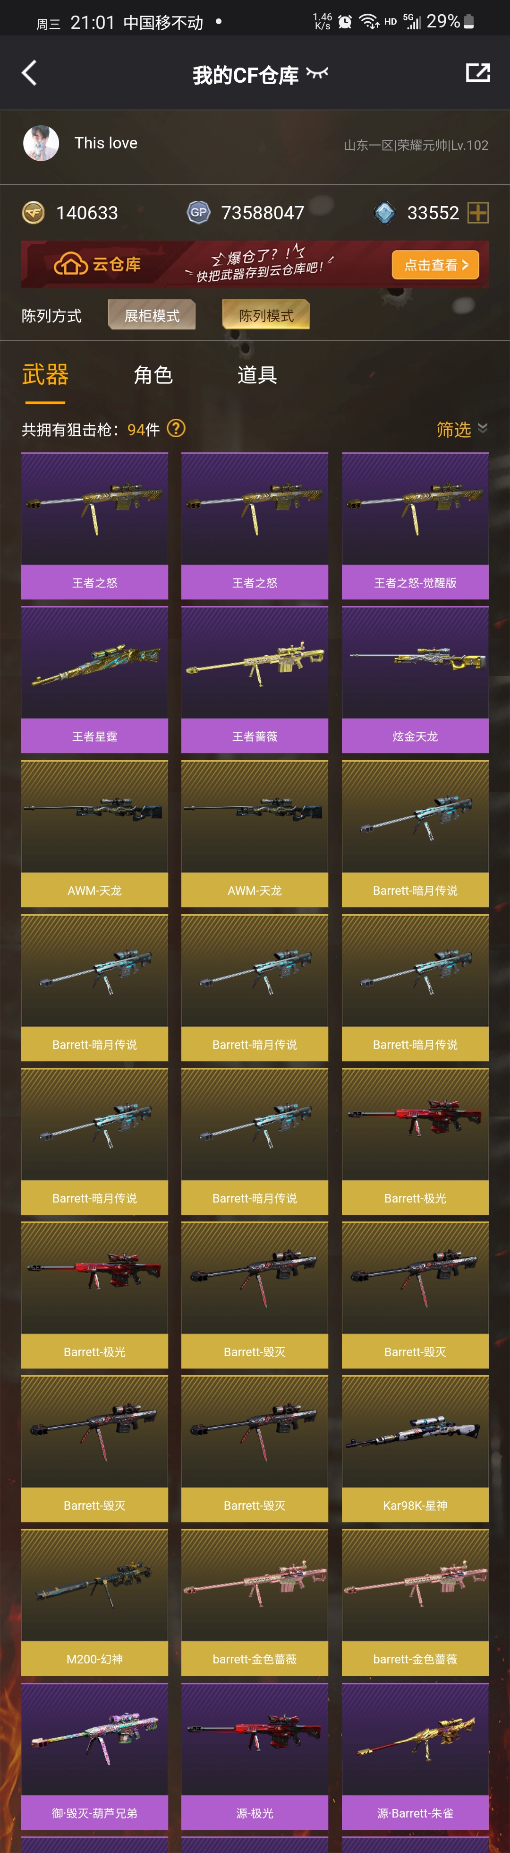
Task: Click the 点击查看 button on banner
Action: [x=435, y=265]
